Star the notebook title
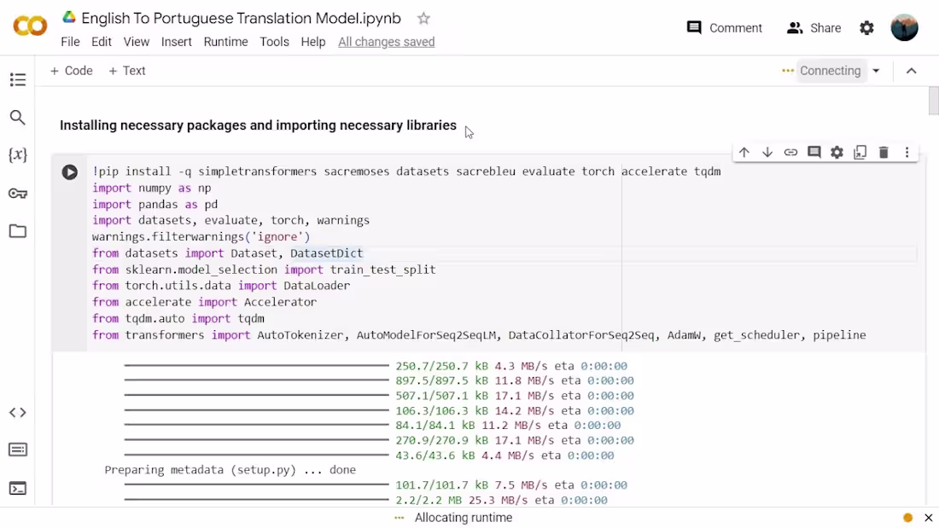 423,18
